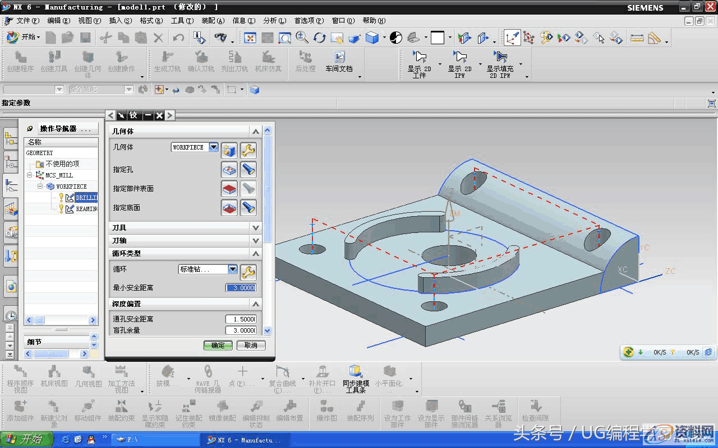
Task: Expand the 刀轴 (Tool Axis) section
Action: 256,240
